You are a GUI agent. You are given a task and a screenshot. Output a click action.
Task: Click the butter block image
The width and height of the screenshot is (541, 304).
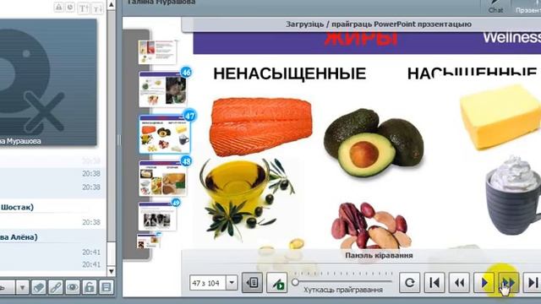[x=500, y=117]
